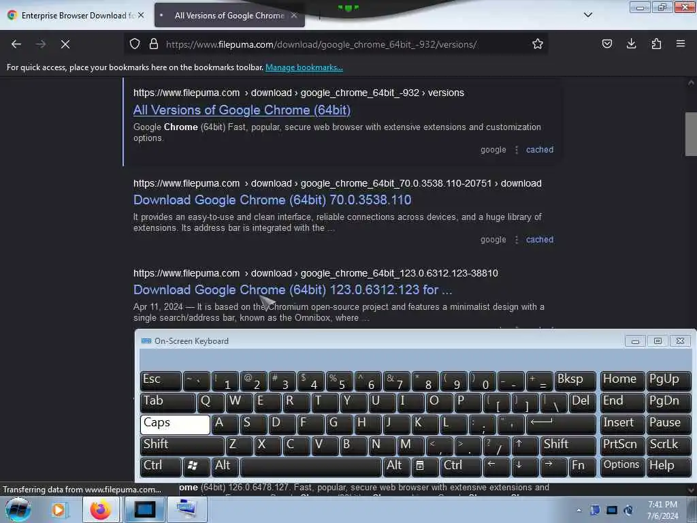The width and height of the screenshot is (697, 523).
Task: Open the Windows Start button
Action: (18, 509)
